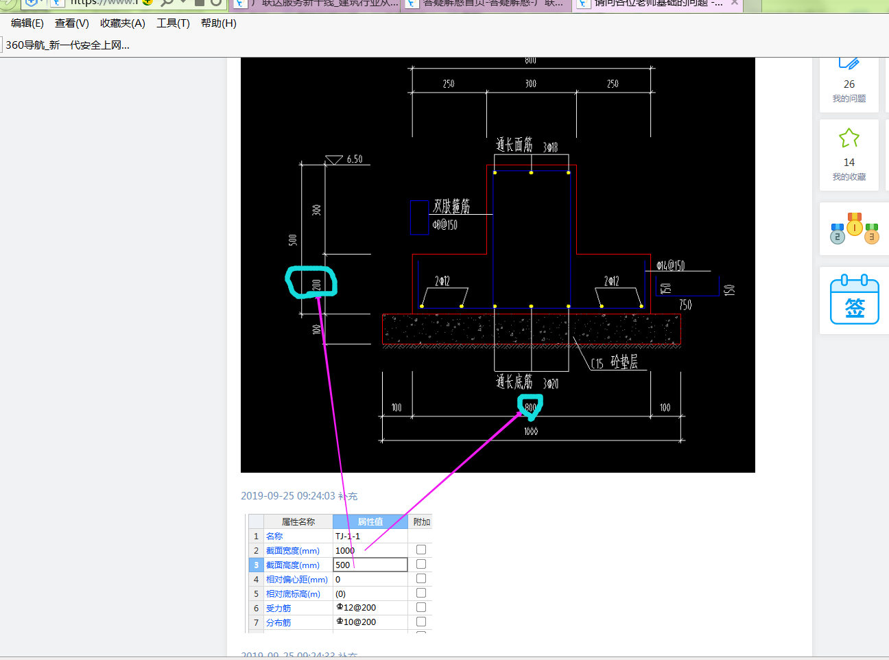Click the 通长面筋 annotation in the drawing
Image resolution: width=889 pixels, height=660 pixels.
[514, 145]
